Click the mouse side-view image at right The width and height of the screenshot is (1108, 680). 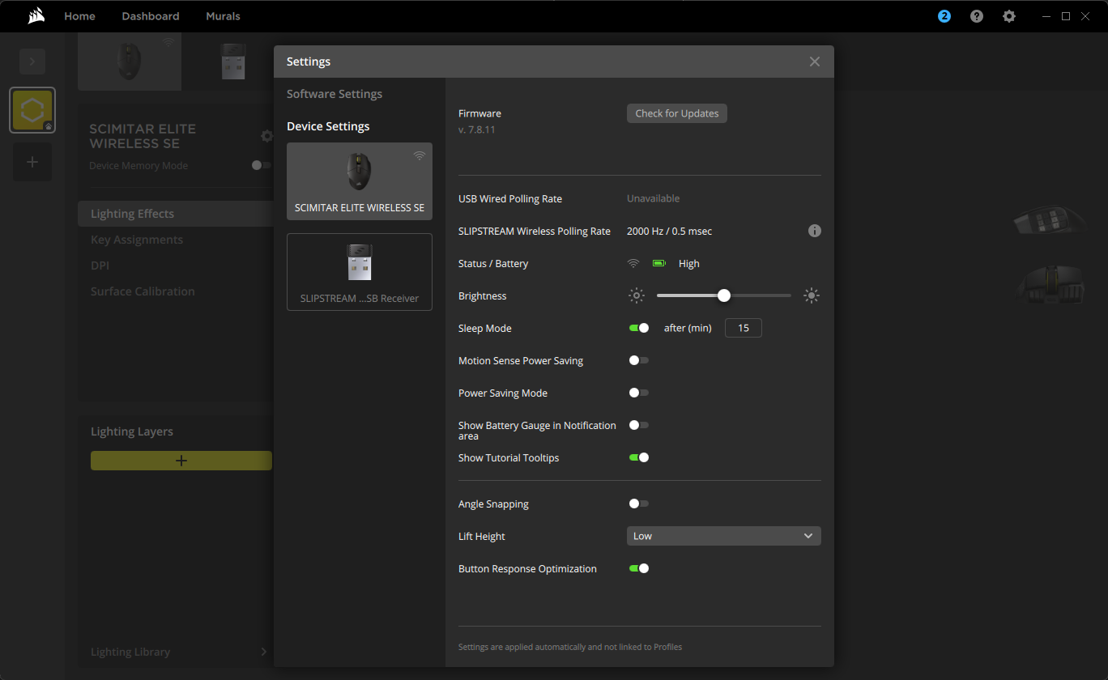click(x=1050, y=222)
